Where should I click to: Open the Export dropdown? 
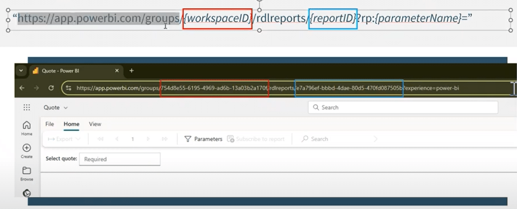pyautogui.click(x=64, y=139)
